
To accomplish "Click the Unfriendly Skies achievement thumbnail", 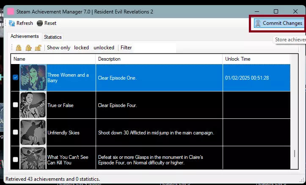I will tap(33, 132).
